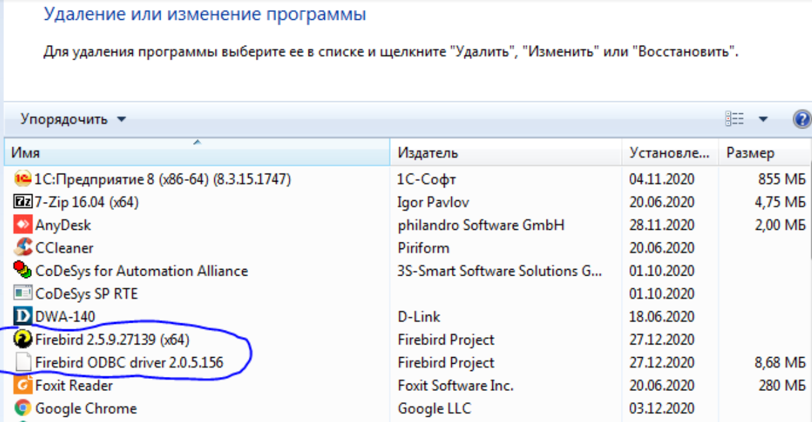Sort list by Имя column header

(x=197, y=153)
